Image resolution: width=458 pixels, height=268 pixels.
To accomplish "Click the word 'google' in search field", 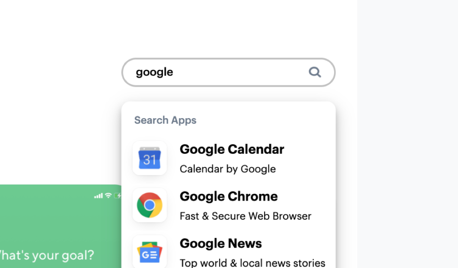I will point(154,72).
